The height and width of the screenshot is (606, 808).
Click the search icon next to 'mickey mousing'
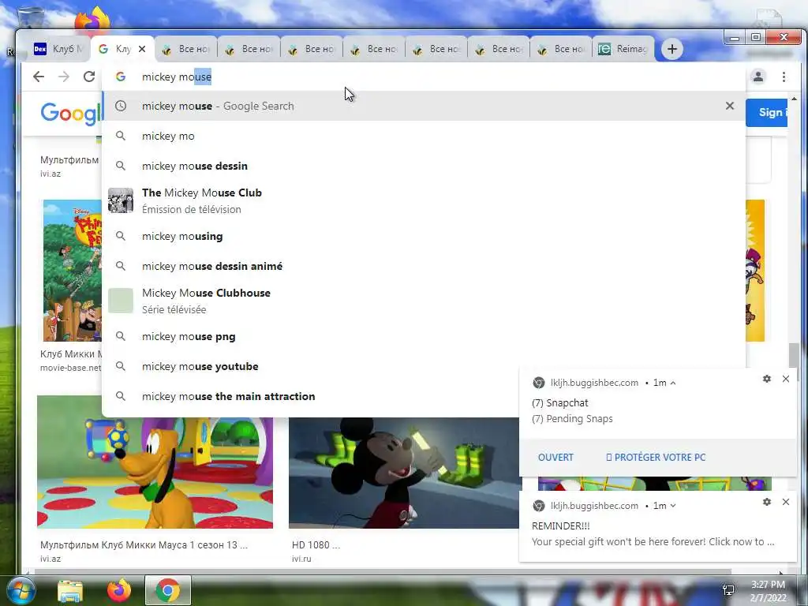point(121,236)
